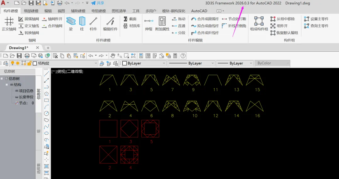Image resolution: width=339 pixels, height=179 pixels.
Task: Click 恢复默认编组 restore default grouping
Action: pyautogui.click(x=284, y=33)
